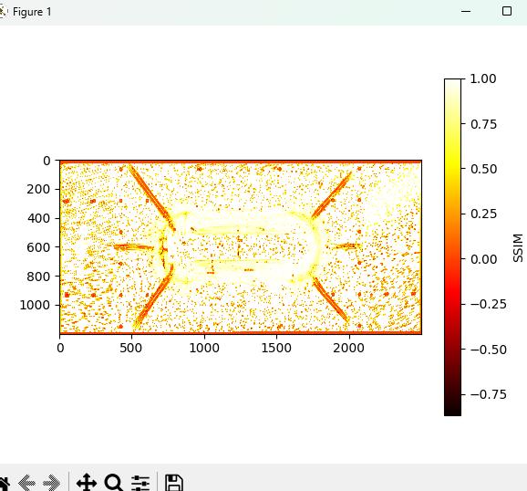The height and width of the screenshot is (491, 527).
Task: Select the zoom-to-rectangle magnifier tool
Action: point(114,483)
